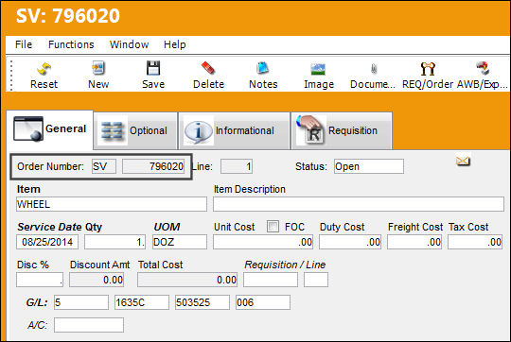Click the empty Item Description field
Image resolution: width=511 pixels, height=342 pixels.
point(359,204)
